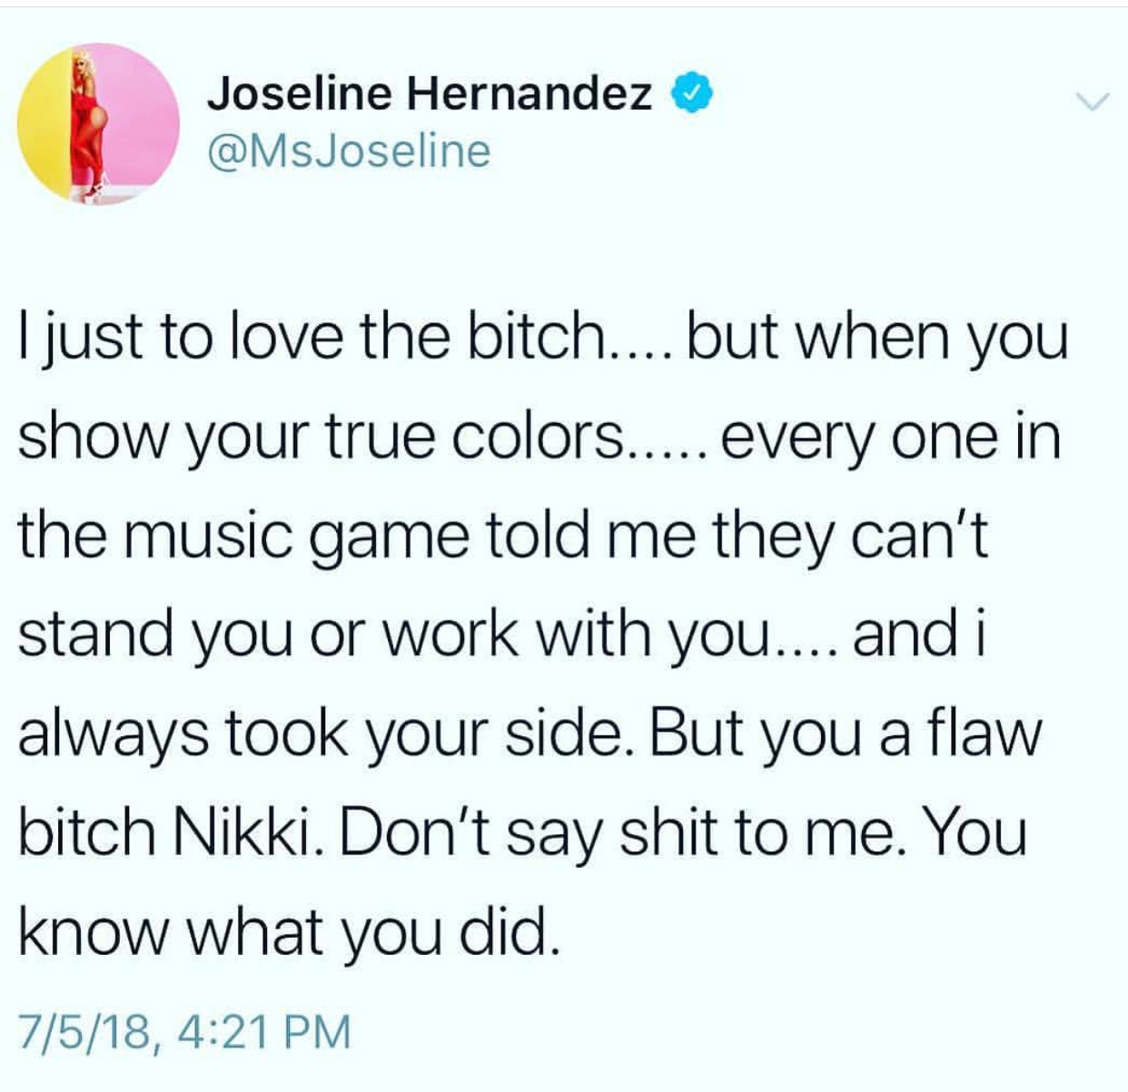Open Joseline Hernandez's profile picture
The height and width of the screenshot is (1092, 1128).
[98, 124]
